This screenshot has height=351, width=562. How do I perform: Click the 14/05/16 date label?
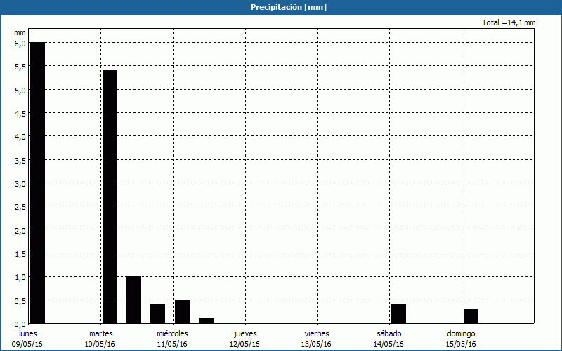388,344
